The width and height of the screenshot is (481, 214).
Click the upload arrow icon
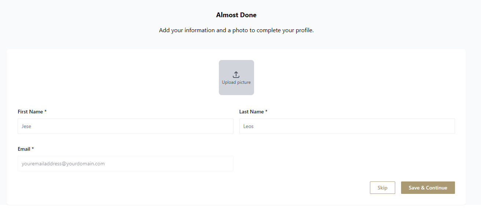[236, 75]
